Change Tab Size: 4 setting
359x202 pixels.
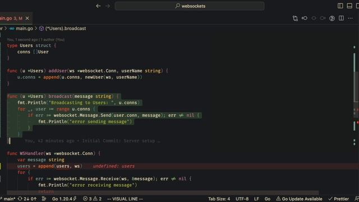tap(219, 199)
